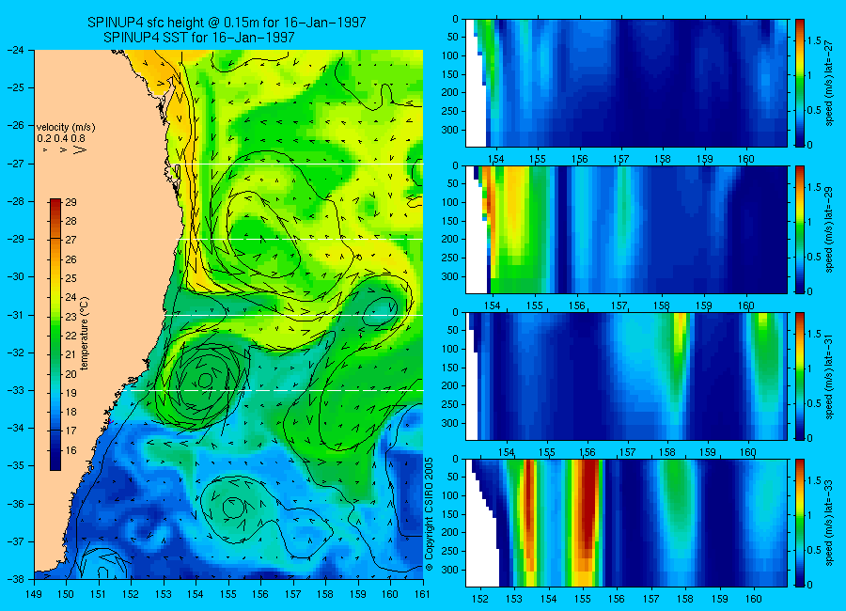The width and height of the screenshot is (846, 611).
Task: Click the -31 latitude tick on the map
Action: [x=16, y=315]
